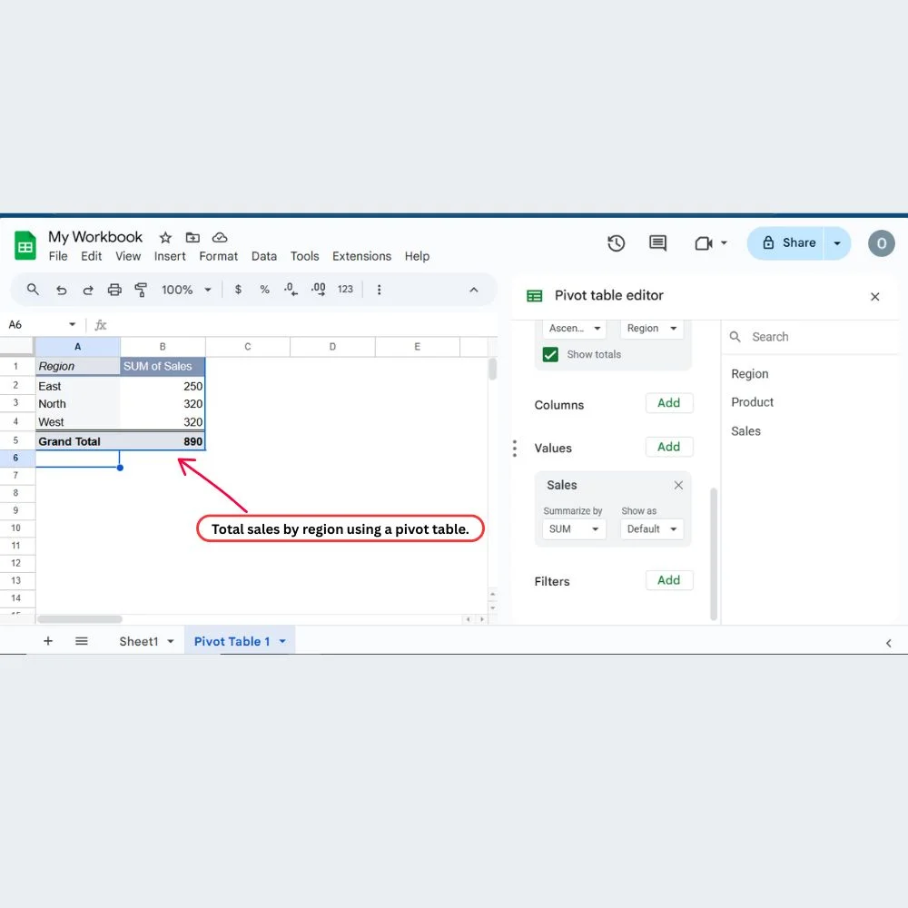The width and height of the screenshot is (908, 908).
Task: Select the Region field in field list
Action: click(x=750, y=374)
